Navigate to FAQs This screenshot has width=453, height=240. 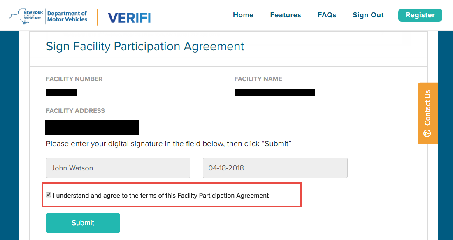pyautogui.click(x=327, y=15)
